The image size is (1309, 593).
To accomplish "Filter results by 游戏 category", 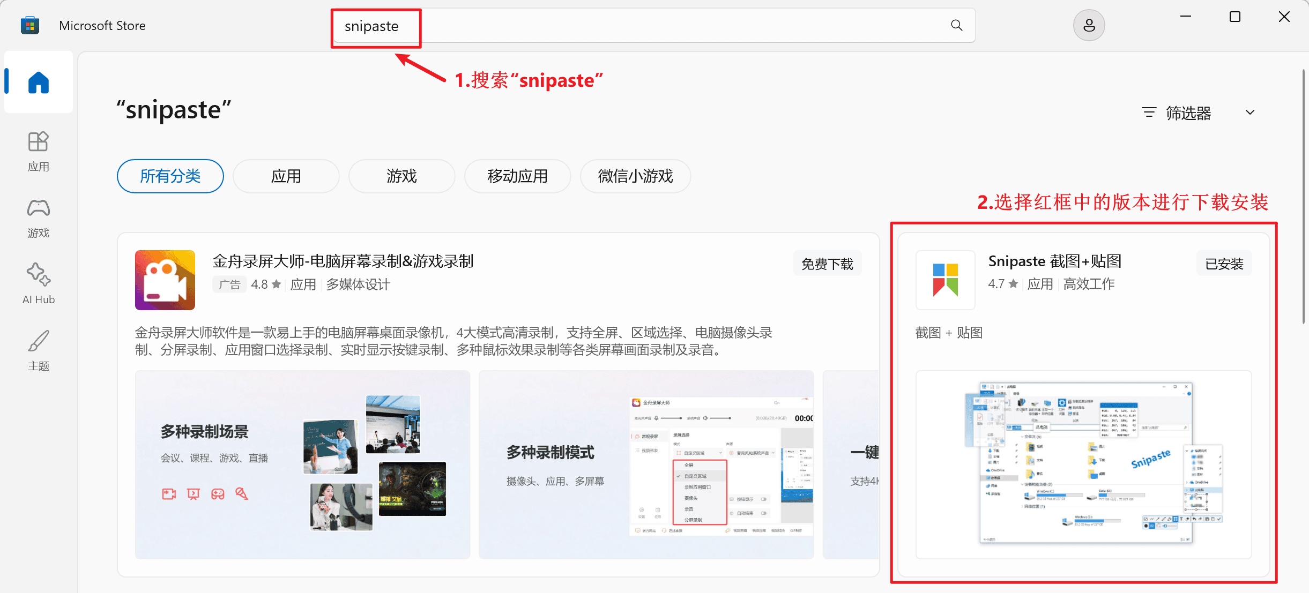I will point(401,176).
